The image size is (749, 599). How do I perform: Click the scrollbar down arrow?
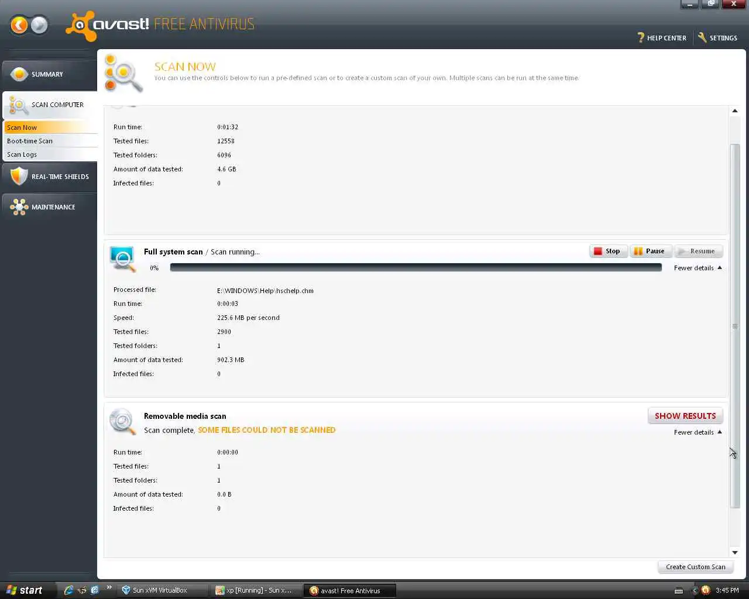point(735,552)
